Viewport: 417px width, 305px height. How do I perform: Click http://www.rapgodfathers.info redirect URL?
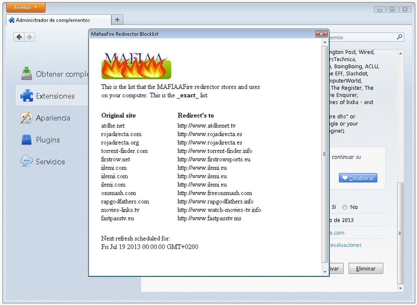click(x=215, y=201)
